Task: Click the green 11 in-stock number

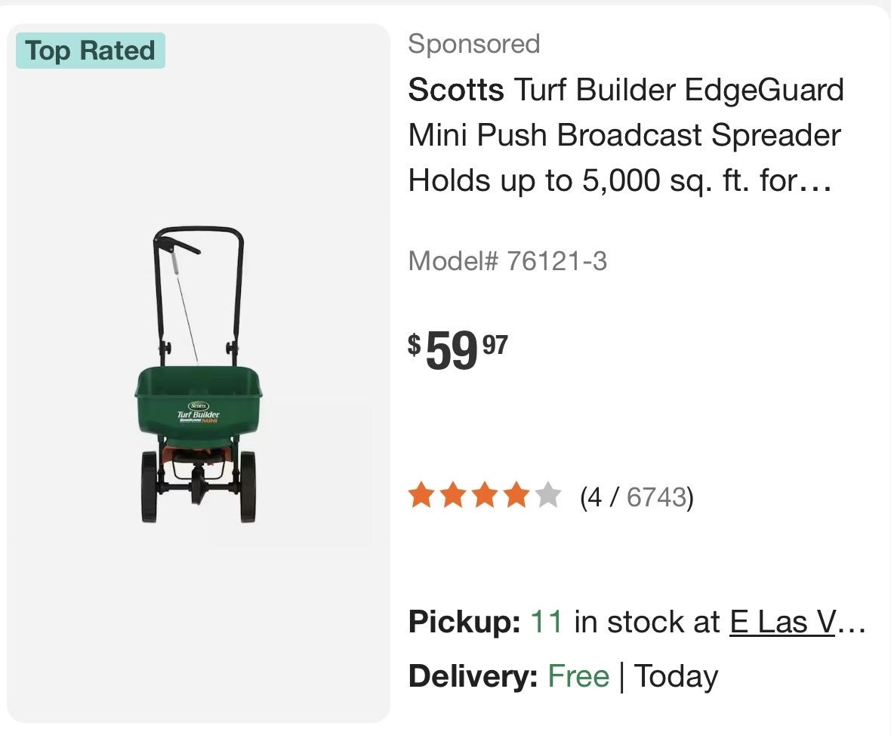Action: 547,622
